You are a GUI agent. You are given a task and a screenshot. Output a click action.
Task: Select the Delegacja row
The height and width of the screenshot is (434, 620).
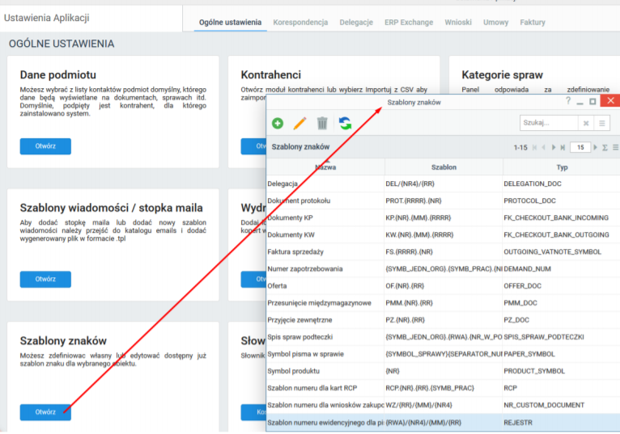click(x=444, y=184)
